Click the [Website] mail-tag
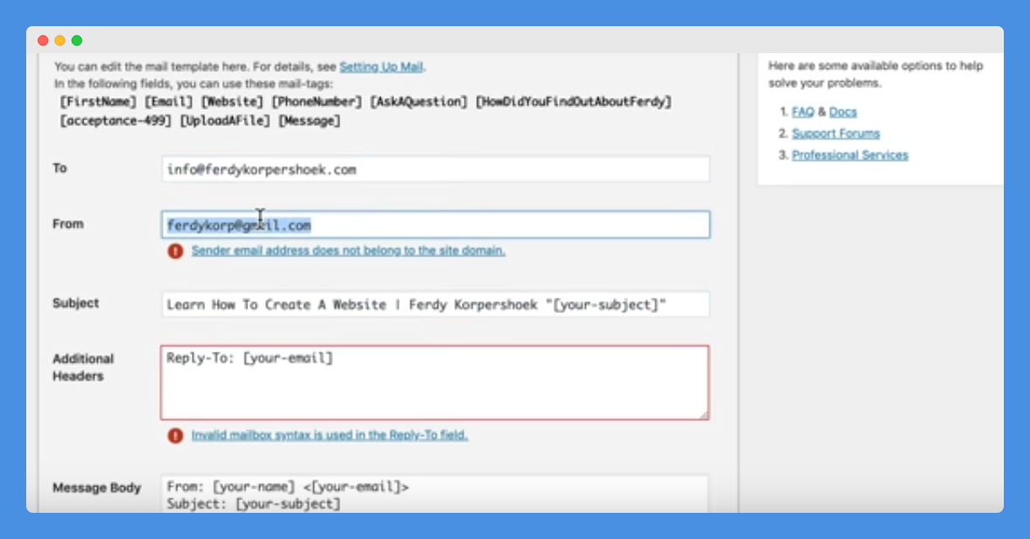 232,102
